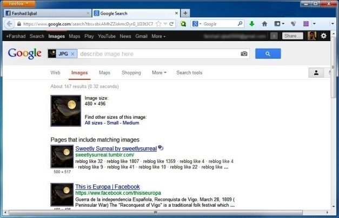Click the add-on icon next to bookmarks

point(294,24)
